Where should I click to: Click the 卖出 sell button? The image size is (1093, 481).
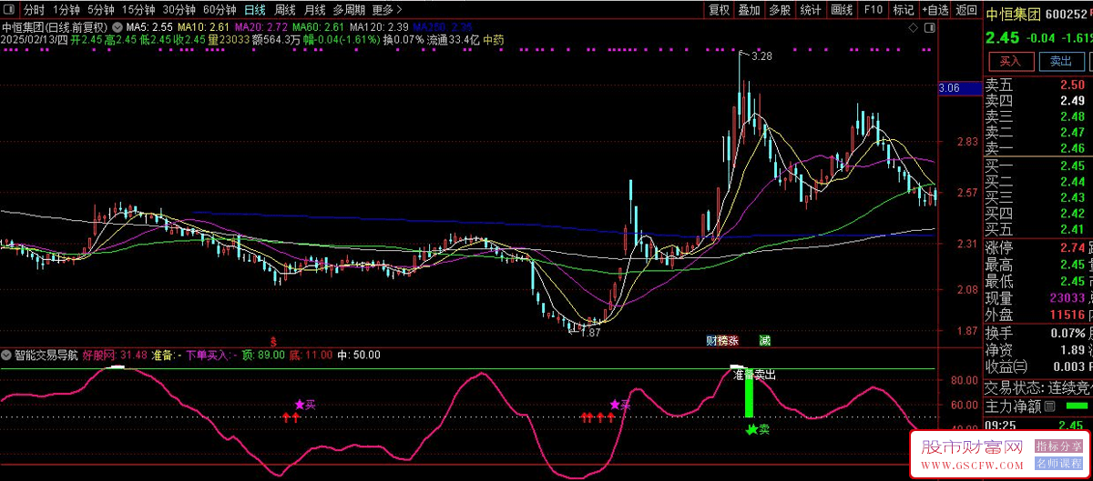coord(1060,62)
